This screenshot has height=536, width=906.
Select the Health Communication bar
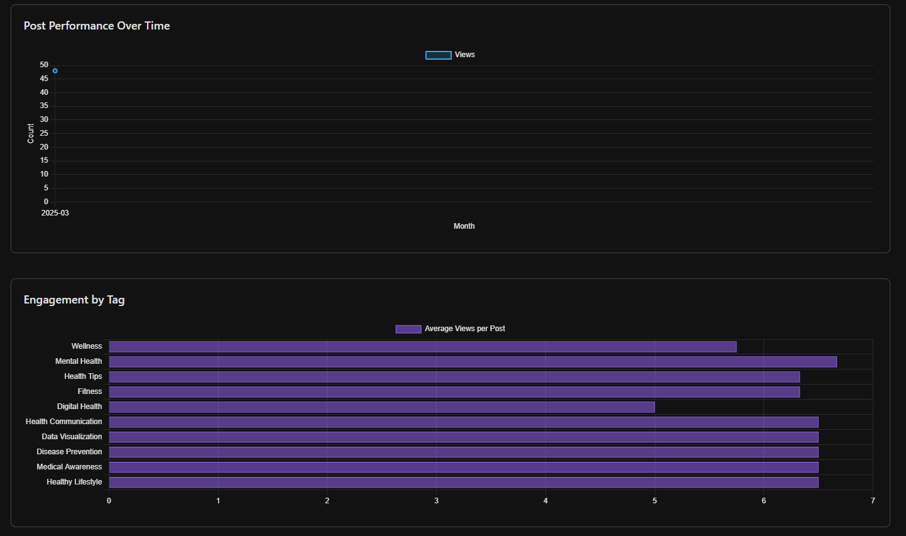pos(464,422)
